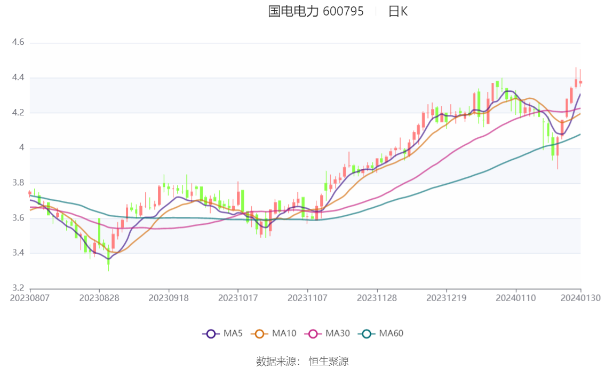This screenshot has height=368, width=605.
Task: Toggle the MA5 legend series
Action: point(222,334)
